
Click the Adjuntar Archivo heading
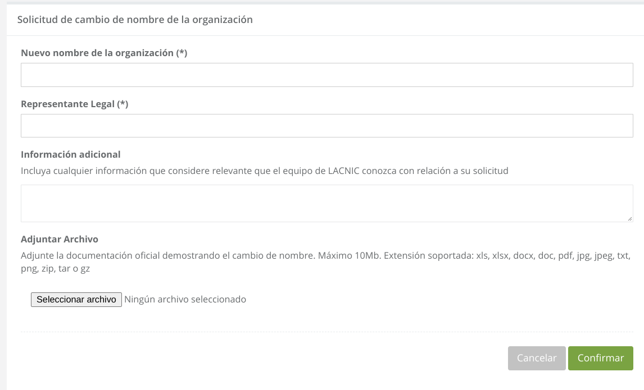pyautogui.click(x=60, y=239)
